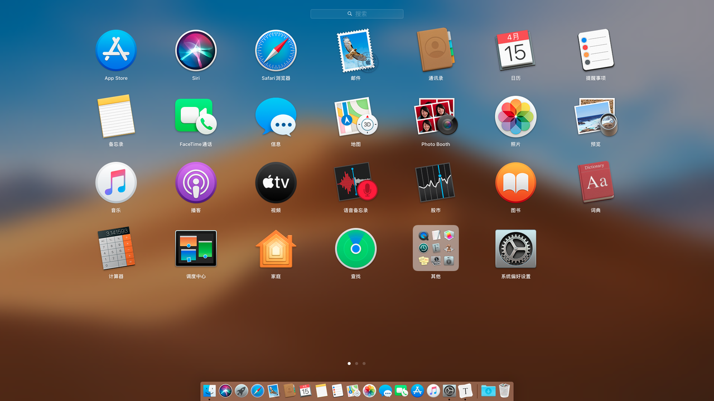Open Messages from the Dock
The height and width of the screenshot is (401, 714).
click(x=385, y=390)
